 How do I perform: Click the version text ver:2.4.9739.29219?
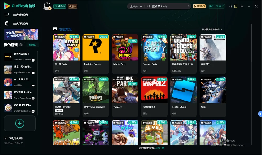[x=13, y=143]
